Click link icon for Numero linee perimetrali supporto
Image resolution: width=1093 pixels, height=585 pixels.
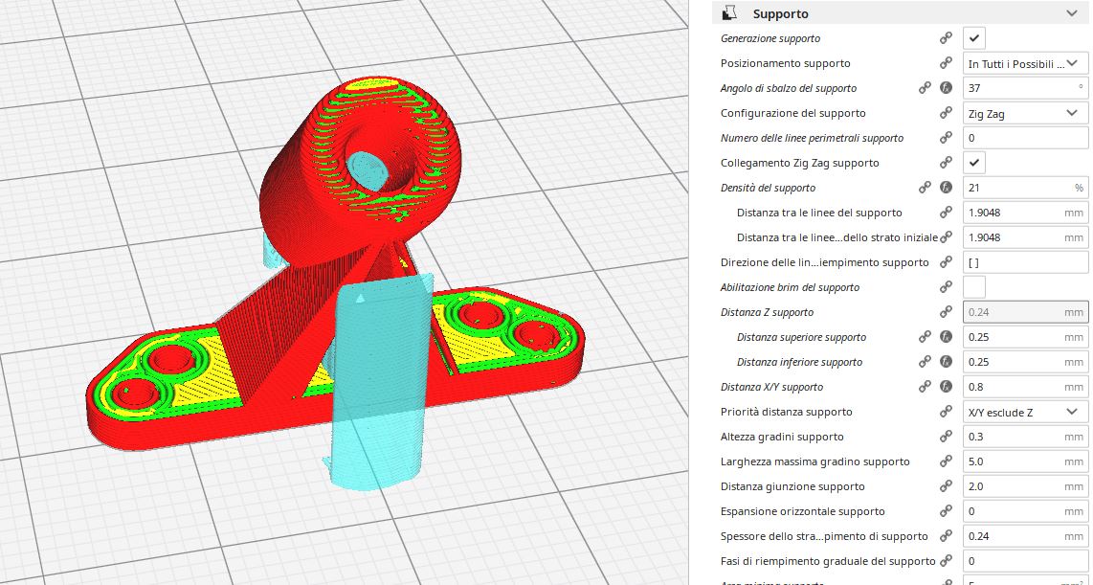(946, 138)
